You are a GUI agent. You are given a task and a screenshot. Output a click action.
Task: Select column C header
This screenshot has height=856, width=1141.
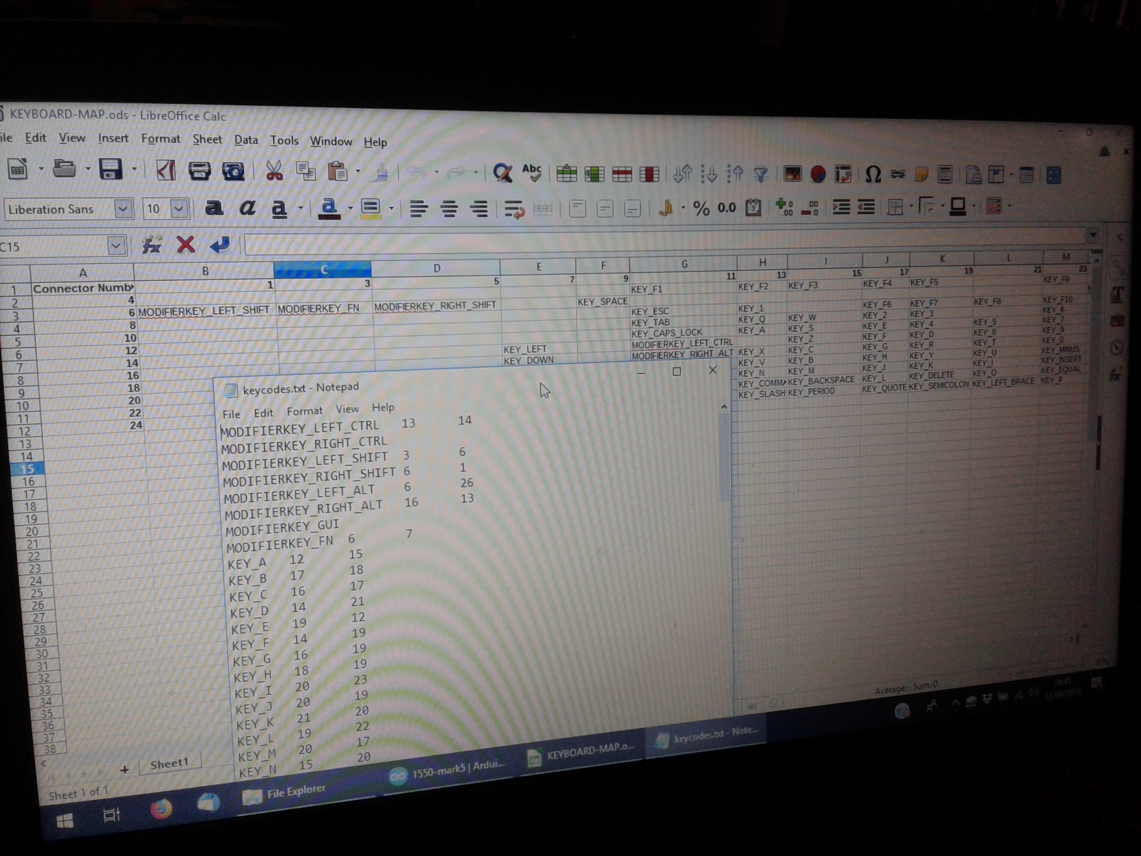323,269
